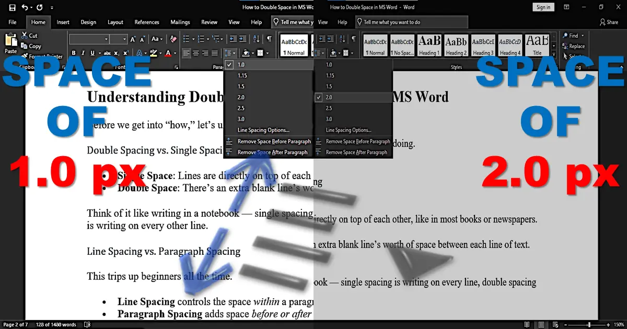
Task: Open the Find dropdown arrow
Action: 582,36
